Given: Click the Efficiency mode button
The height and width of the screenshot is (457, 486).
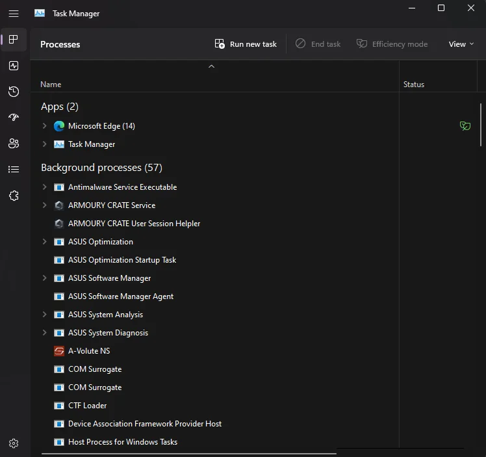Looking at the screenshot, I should click(x=392, y=44).
